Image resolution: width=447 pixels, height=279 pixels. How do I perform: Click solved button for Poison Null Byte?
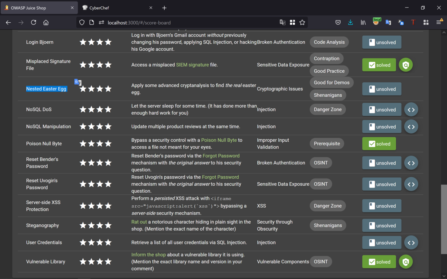(379, 144)
